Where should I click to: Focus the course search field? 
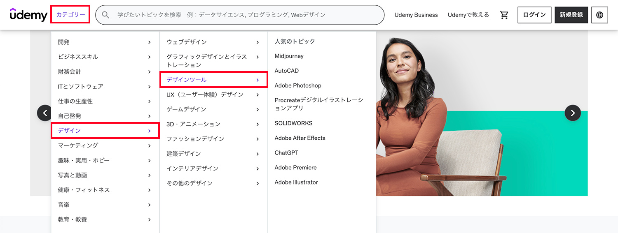240,15
